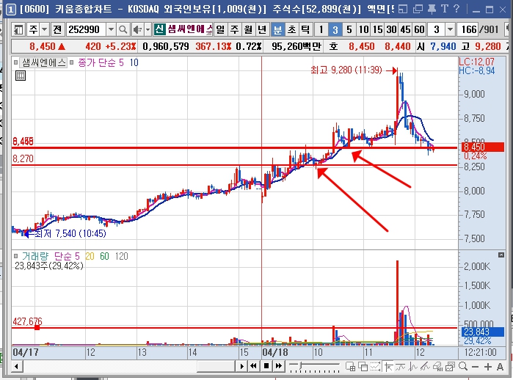Click the title bar pin icon
The width and height of the screenshot is (513, 380).
tap(432, 9)
